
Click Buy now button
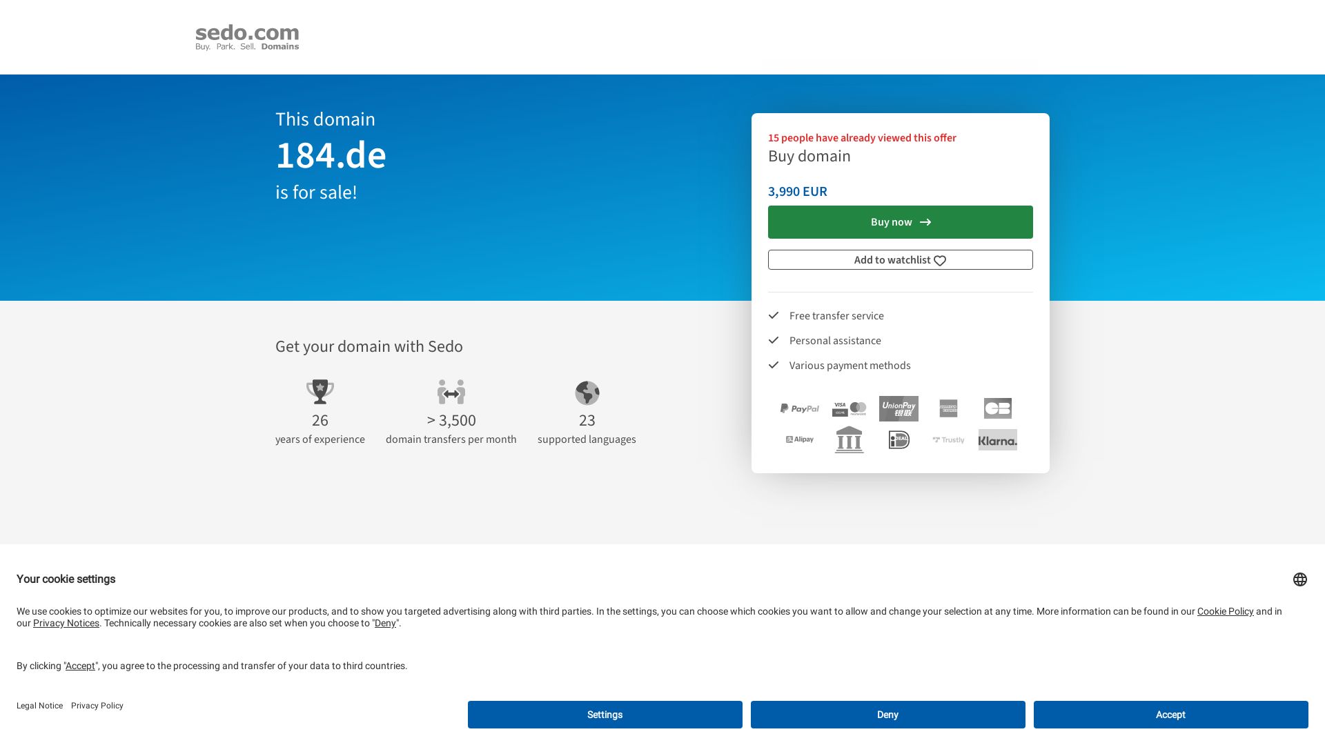pyautogui.click(x=901, y=222)
